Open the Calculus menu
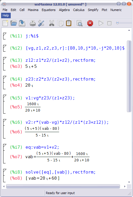This screenshot has height=197, width=133. (79, 10)
